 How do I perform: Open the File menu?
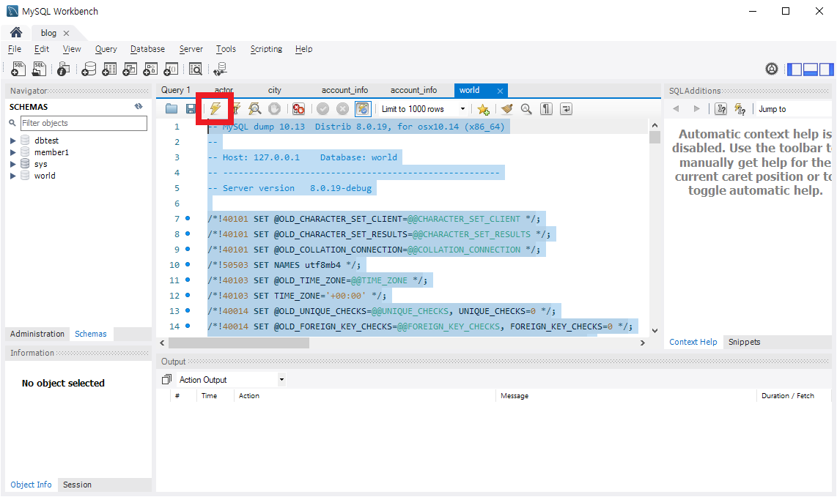[x=15, y=49]
